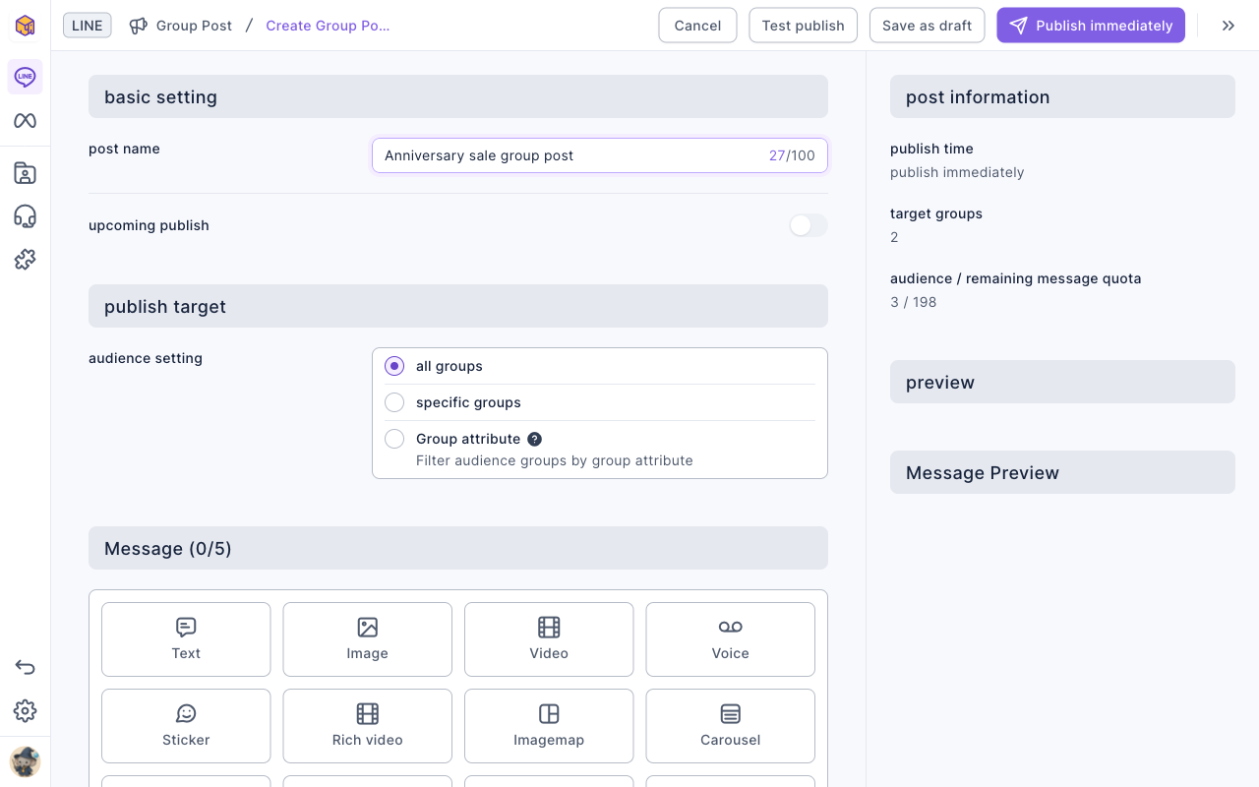Image resolution: width=1259 pixels, height=787 pixels.
Task: Select the all groups radio option
Action: pos(394,366)
